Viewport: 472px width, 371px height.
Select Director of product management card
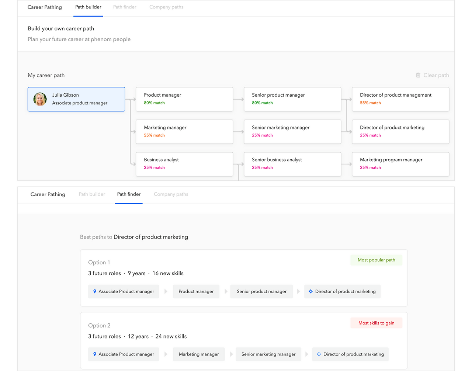400,99
